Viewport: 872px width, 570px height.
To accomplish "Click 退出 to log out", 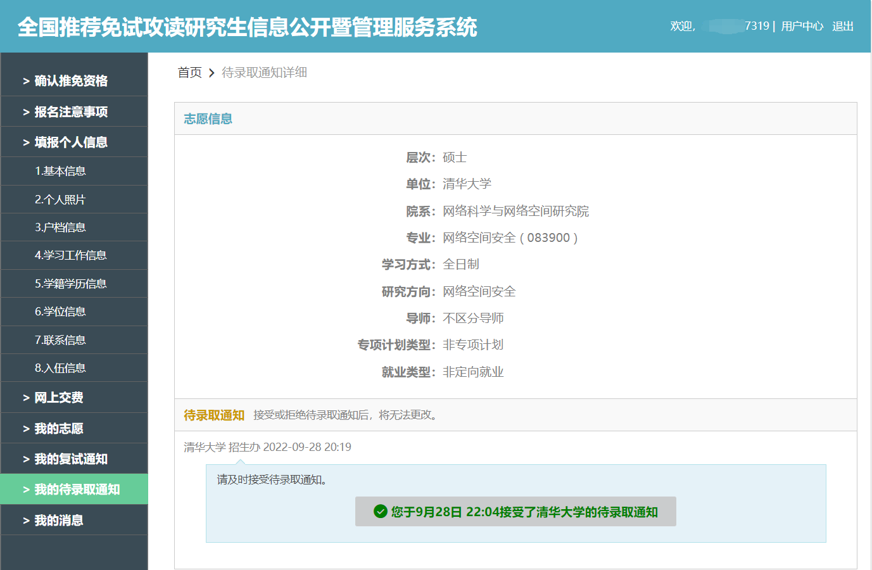I will 843,26.
